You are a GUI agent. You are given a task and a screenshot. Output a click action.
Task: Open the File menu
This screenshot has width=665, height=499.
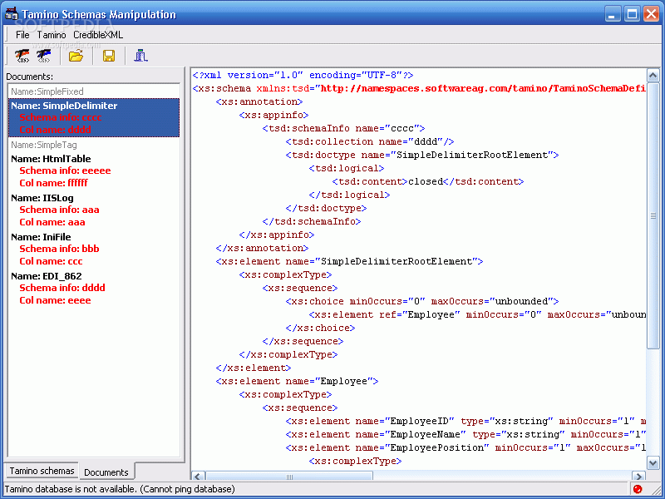[x=22, y=35]
